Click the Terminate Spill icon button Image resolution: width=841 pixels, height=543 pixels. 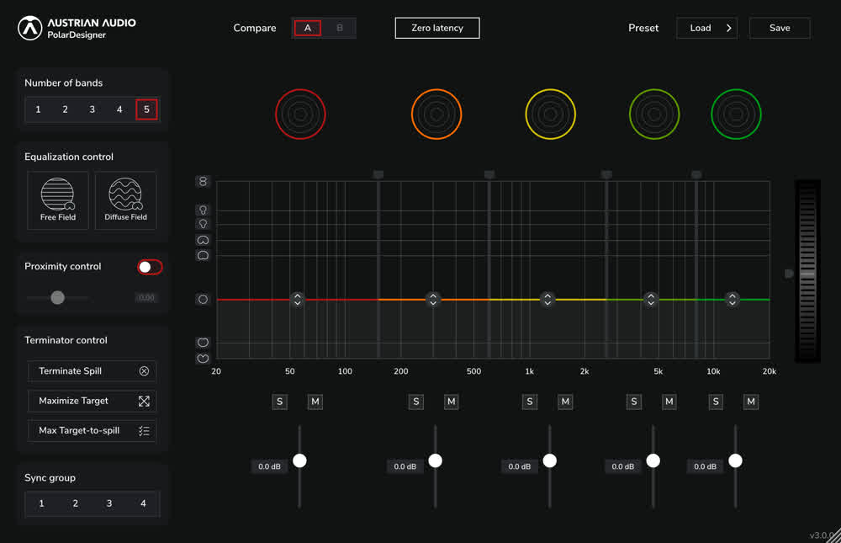tap(144, 371)
